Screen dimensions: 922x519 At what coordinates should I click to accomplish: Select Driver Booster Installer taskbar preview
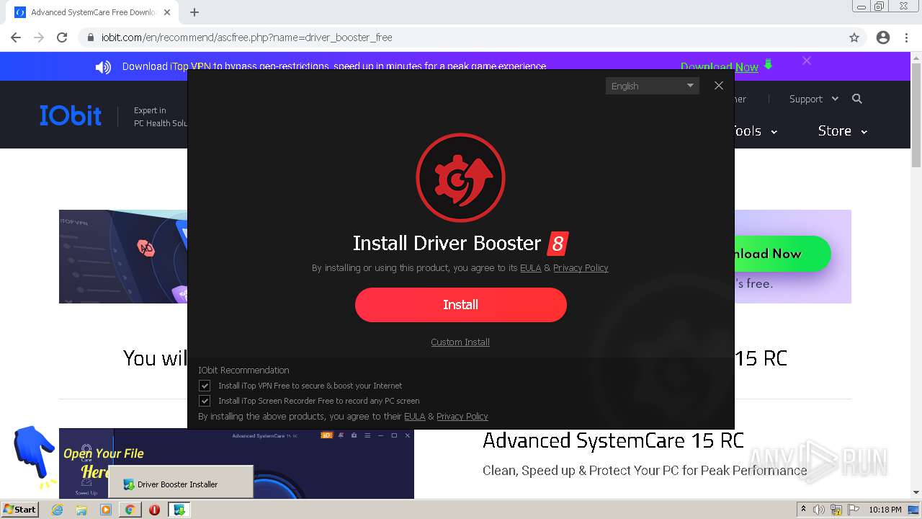pyautogui.click(x=181, y=482)
